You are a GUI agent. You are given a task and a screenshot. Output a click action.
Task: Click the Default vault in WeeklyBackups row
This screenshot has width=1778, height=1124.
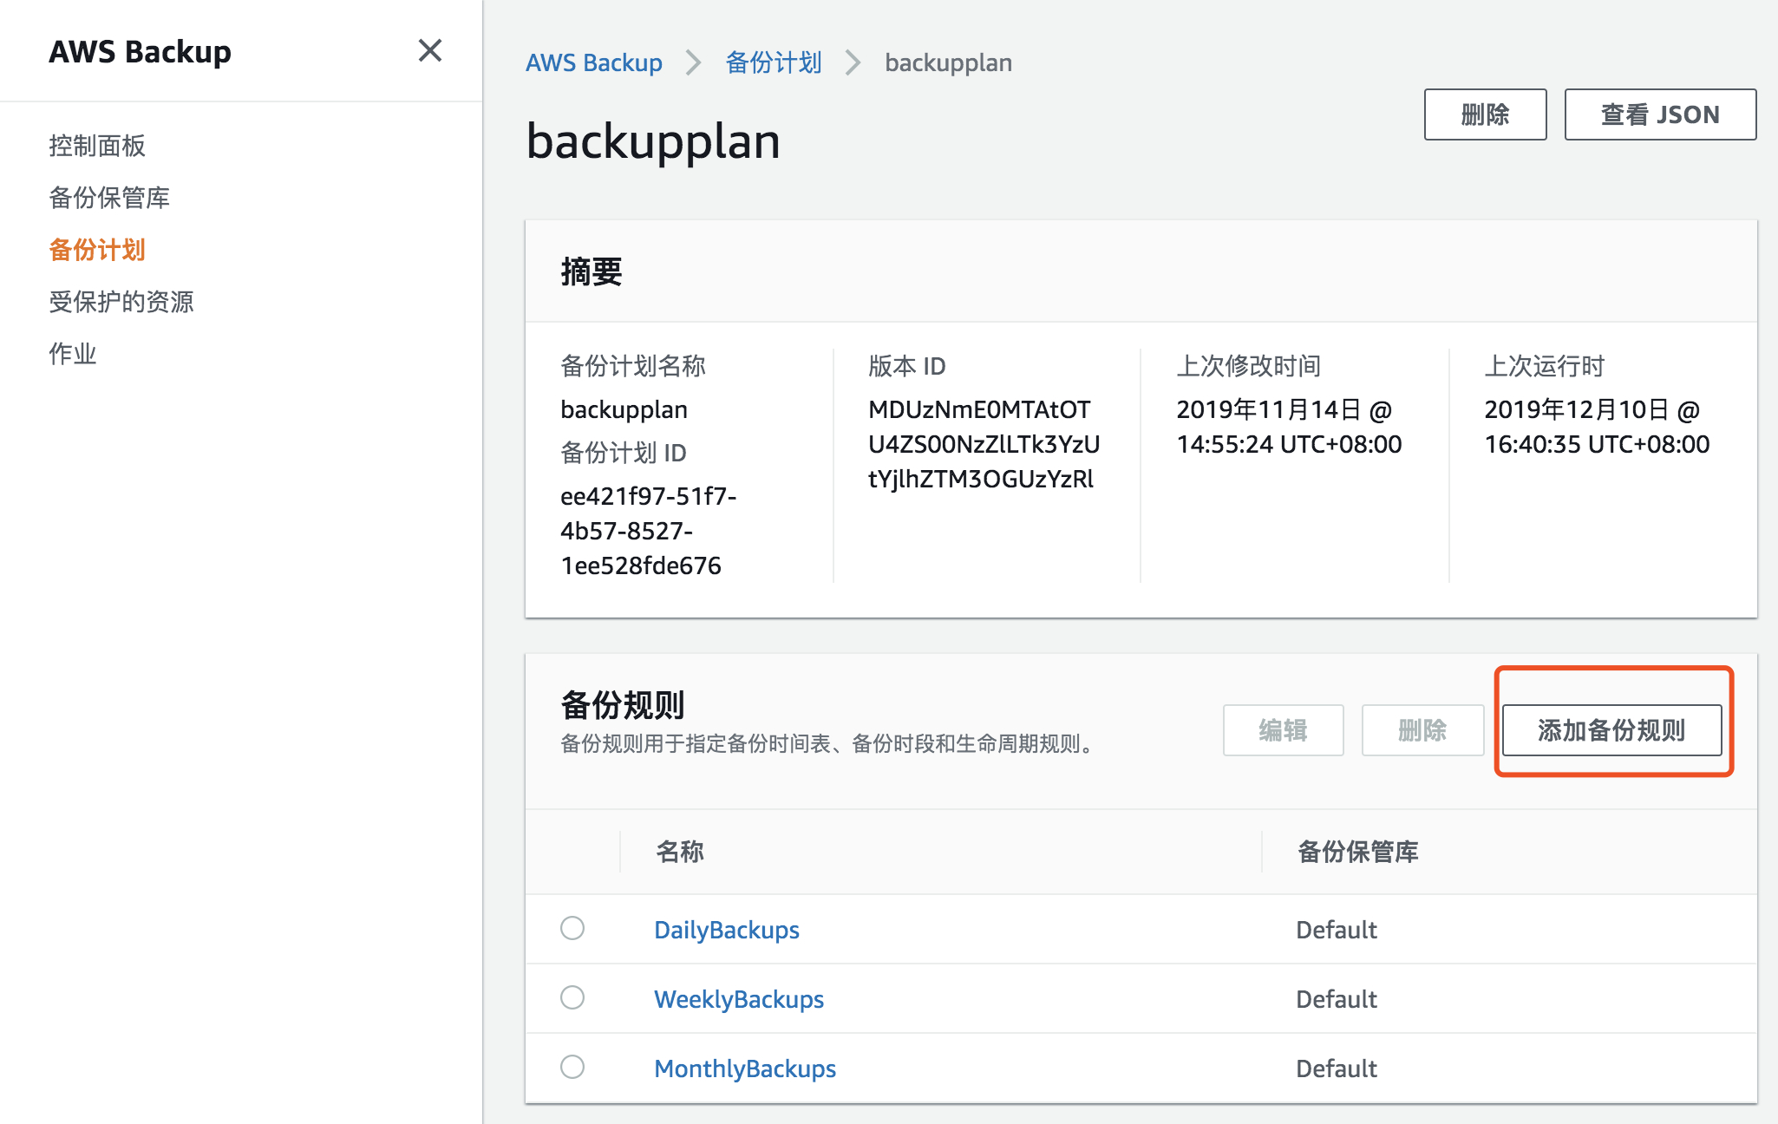click(1337, 999)
